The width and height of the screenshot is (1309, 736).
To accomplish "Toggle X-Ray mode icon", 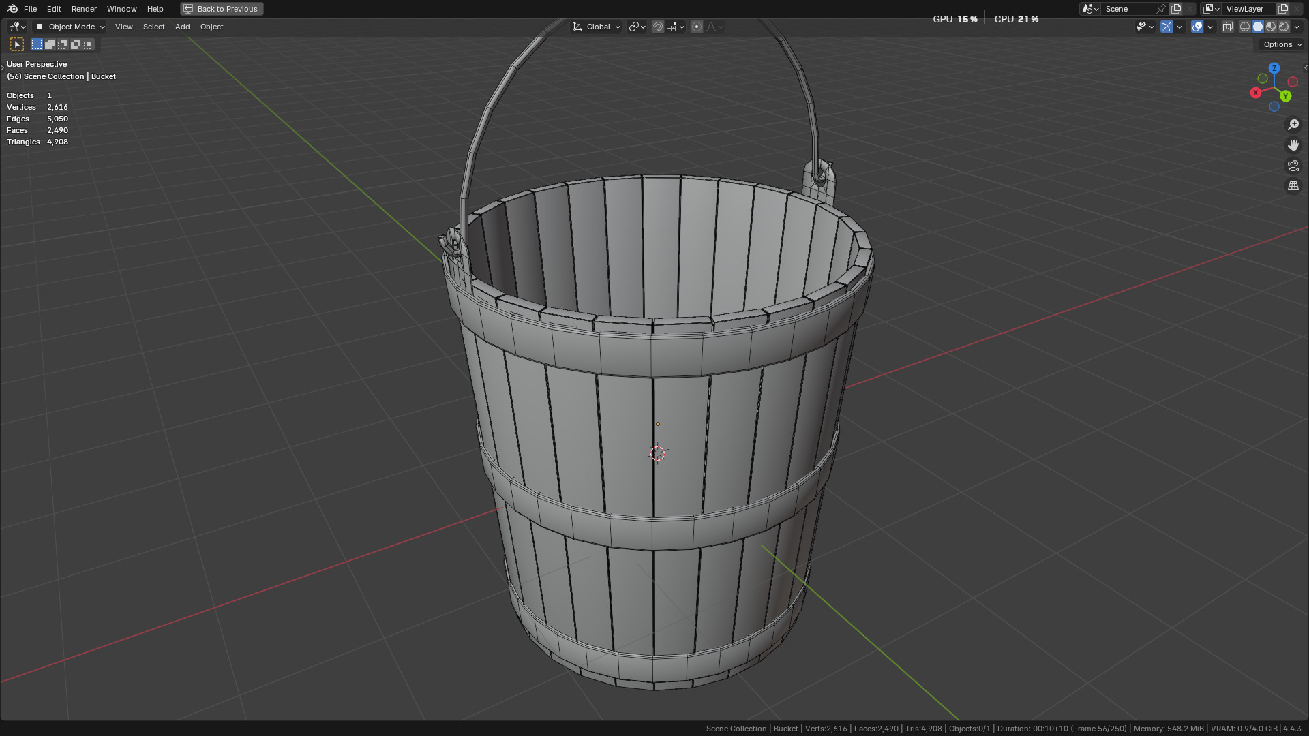I will tap(1228, 27).
